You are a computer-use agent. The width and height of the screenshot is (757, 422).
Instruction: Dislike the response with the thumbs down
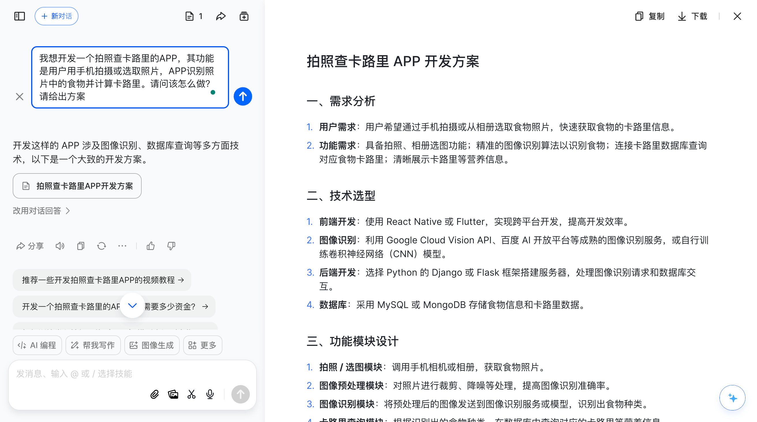pyautogui.click(x=171, y=246)
